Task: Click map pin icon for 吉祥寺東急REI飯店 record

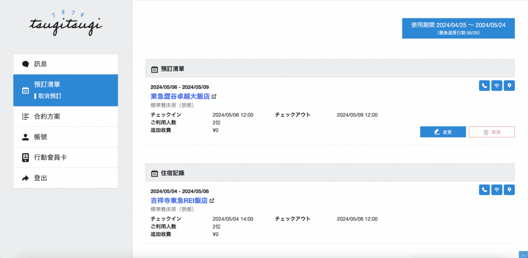Action: coord(509,190)
